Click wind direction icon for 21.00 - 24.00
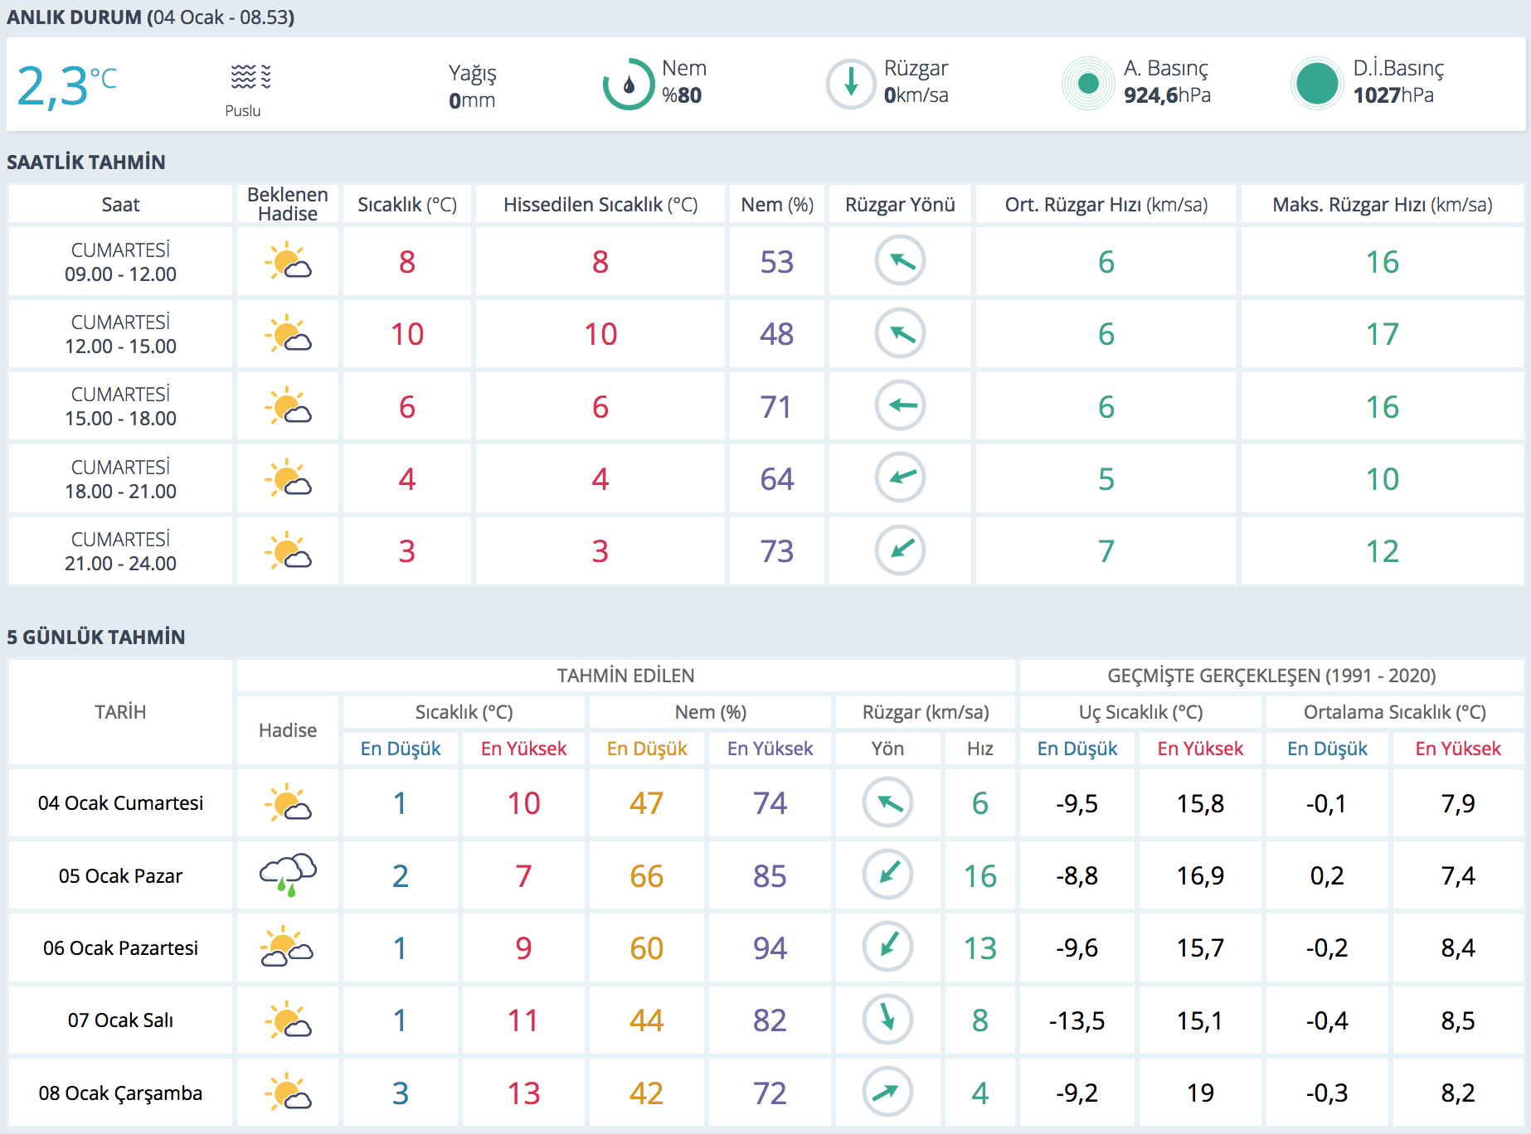The width and height of the screenshot is (1531, 1134). (x=900, y=550)
